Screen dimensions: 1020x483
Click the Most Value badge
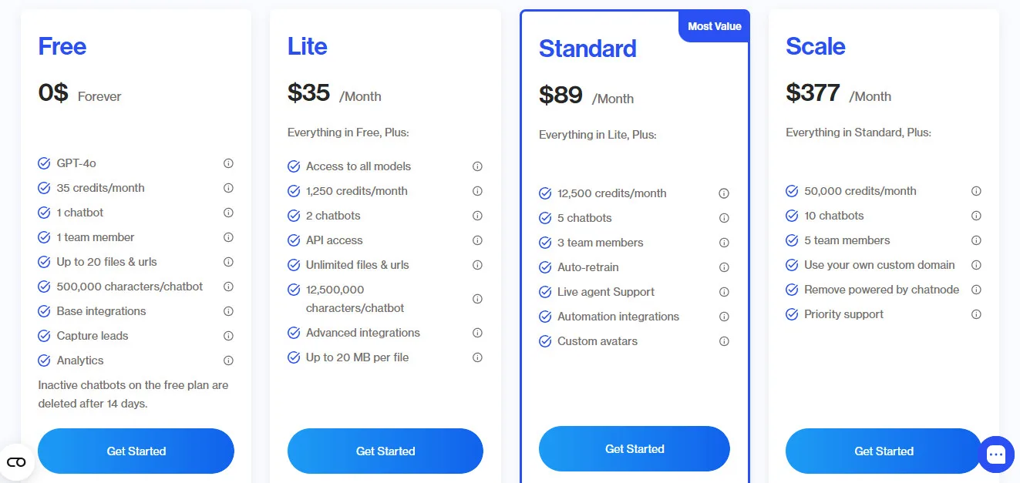coord(713,25)
